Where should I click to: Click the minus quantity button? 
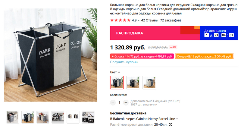pyautogui.click(x=113, y=102)
